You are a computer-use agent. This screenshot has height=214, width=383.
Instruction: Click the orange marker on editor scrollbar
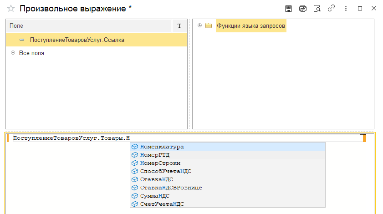[x=364, y=138]
